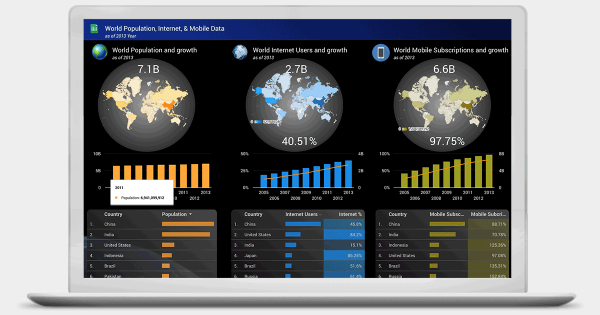600x315 pixels.
Task: Click the green Google Sheets icon
Action: pyautogui.click(x=93, y=29)
